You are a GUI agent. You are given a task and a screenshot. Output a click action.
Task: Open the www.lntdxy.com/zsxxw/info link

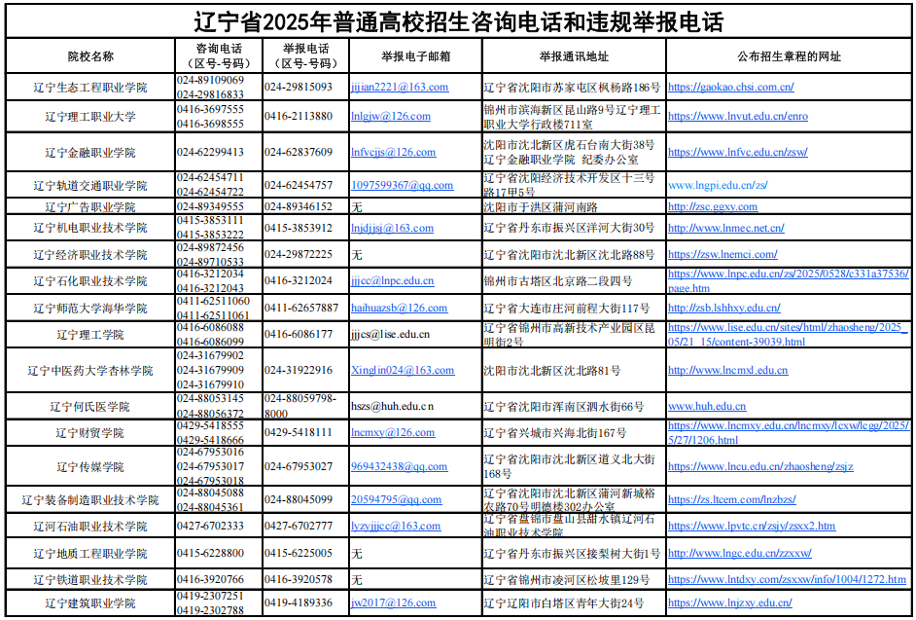coord(788,580)
